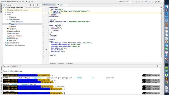The image size is (169, 95).
Task: Close the App.vue editor tab
Action: (66, 5)
